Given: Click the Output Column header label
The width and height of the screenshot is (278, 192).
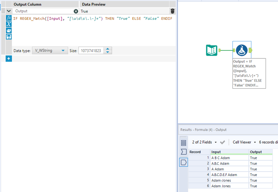Looking at the screenshot, I should tap(28, 4).
